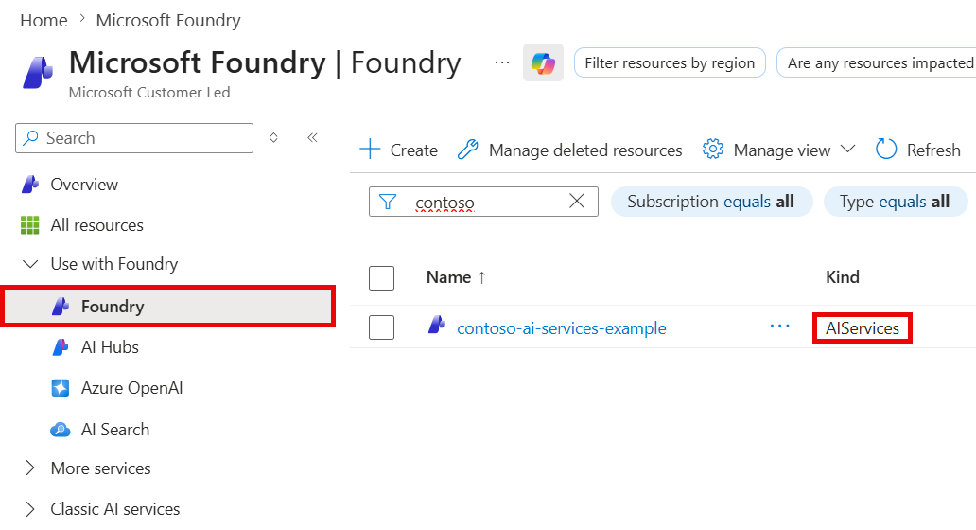Click the AIServices kind cell
The image size is (976, 530).
[863, 328]
